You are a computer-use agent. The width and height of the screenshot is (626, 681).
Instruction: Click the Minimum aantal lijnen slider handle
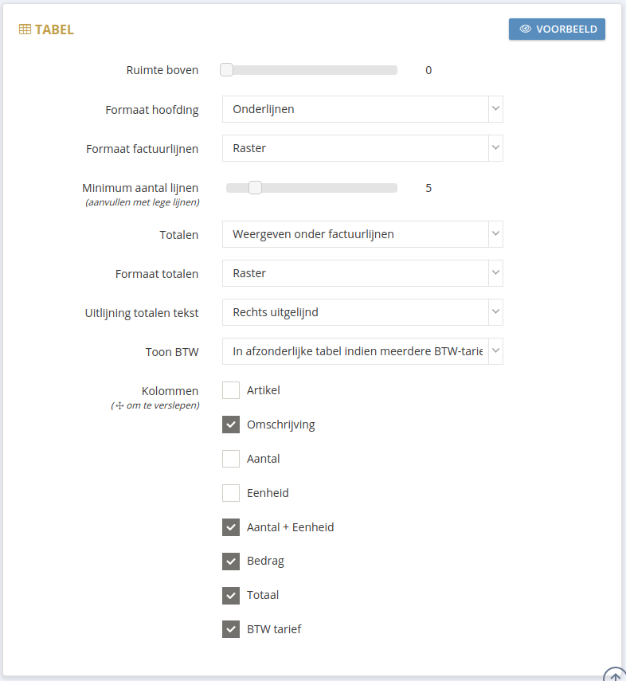click(255, 187)
